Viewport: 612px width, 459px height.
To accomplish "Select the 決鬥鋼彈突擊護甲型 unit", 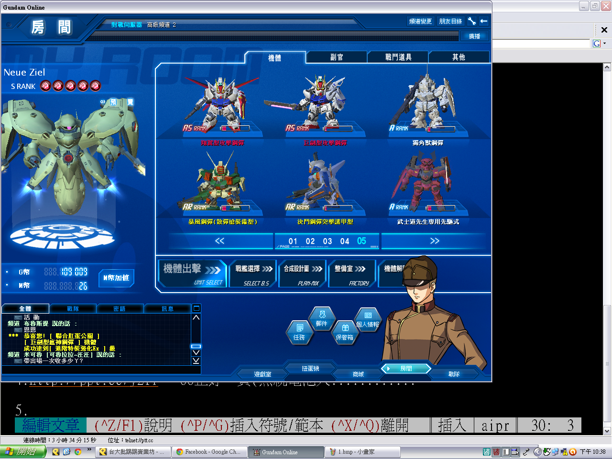I will (x=326, y=187).
